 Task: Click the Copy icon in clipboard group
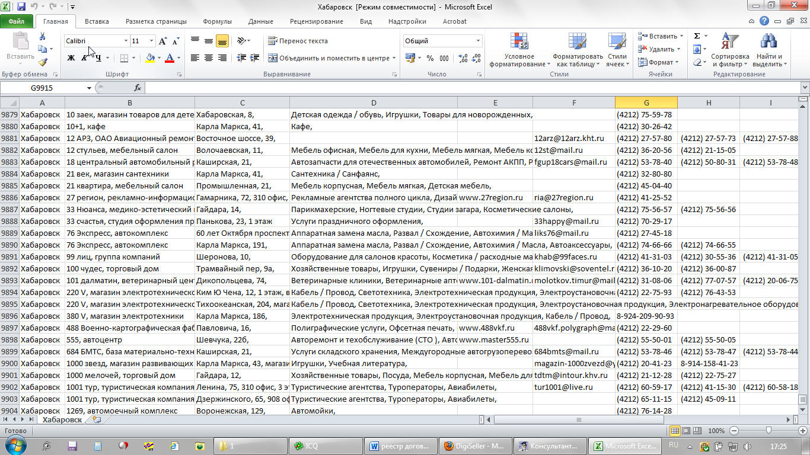point(43,50)
